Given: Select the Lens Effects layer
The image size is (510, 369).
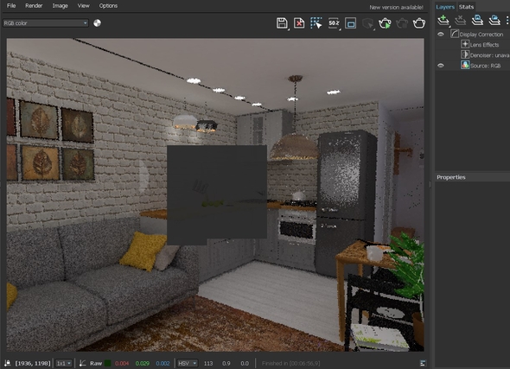Looking at the screenshot, I should point(484,45).
